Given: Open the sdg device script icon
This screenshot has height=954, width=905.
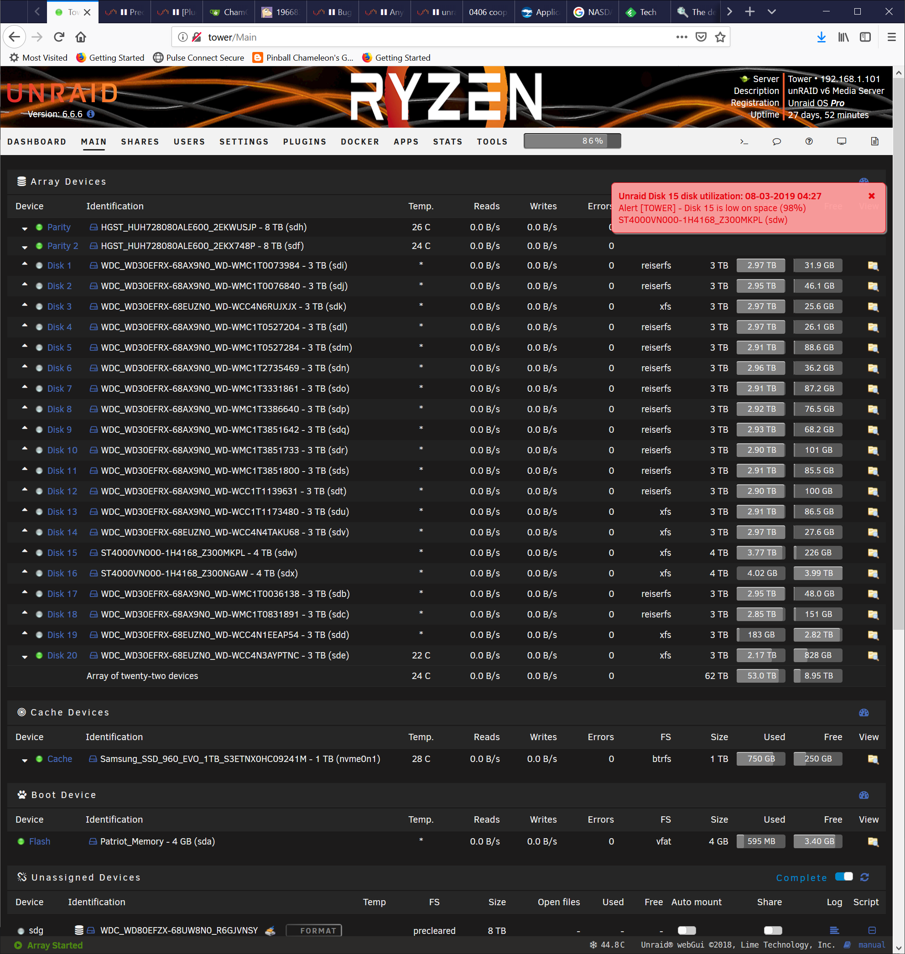Looking at the screenshot, I should tap(872, 930).
